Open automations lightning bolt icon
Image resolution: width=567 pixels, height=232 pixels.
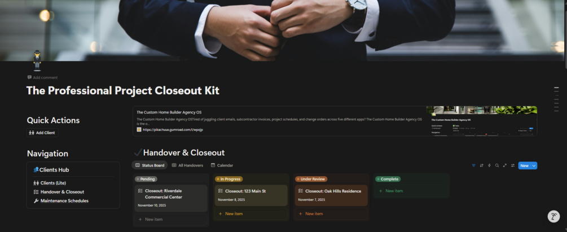click(x=489, y=165)
